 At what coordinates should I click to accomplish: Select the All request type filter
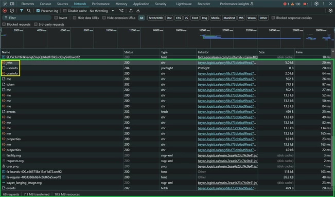tap(142, 18)
